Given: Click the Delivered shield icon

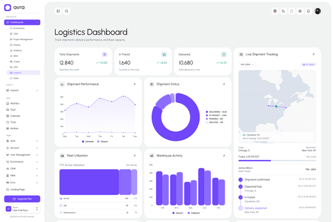Looking at the screenshot, I should pos(224,54).
